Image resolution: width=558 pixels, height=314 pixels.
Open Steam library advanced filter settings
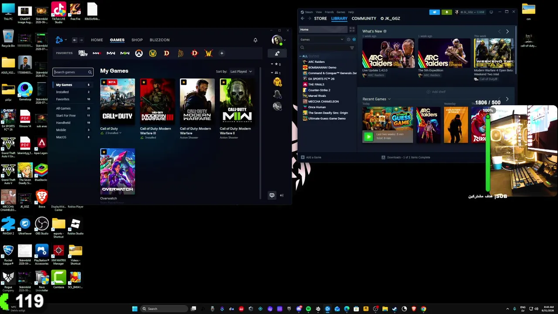coord(352,48)
